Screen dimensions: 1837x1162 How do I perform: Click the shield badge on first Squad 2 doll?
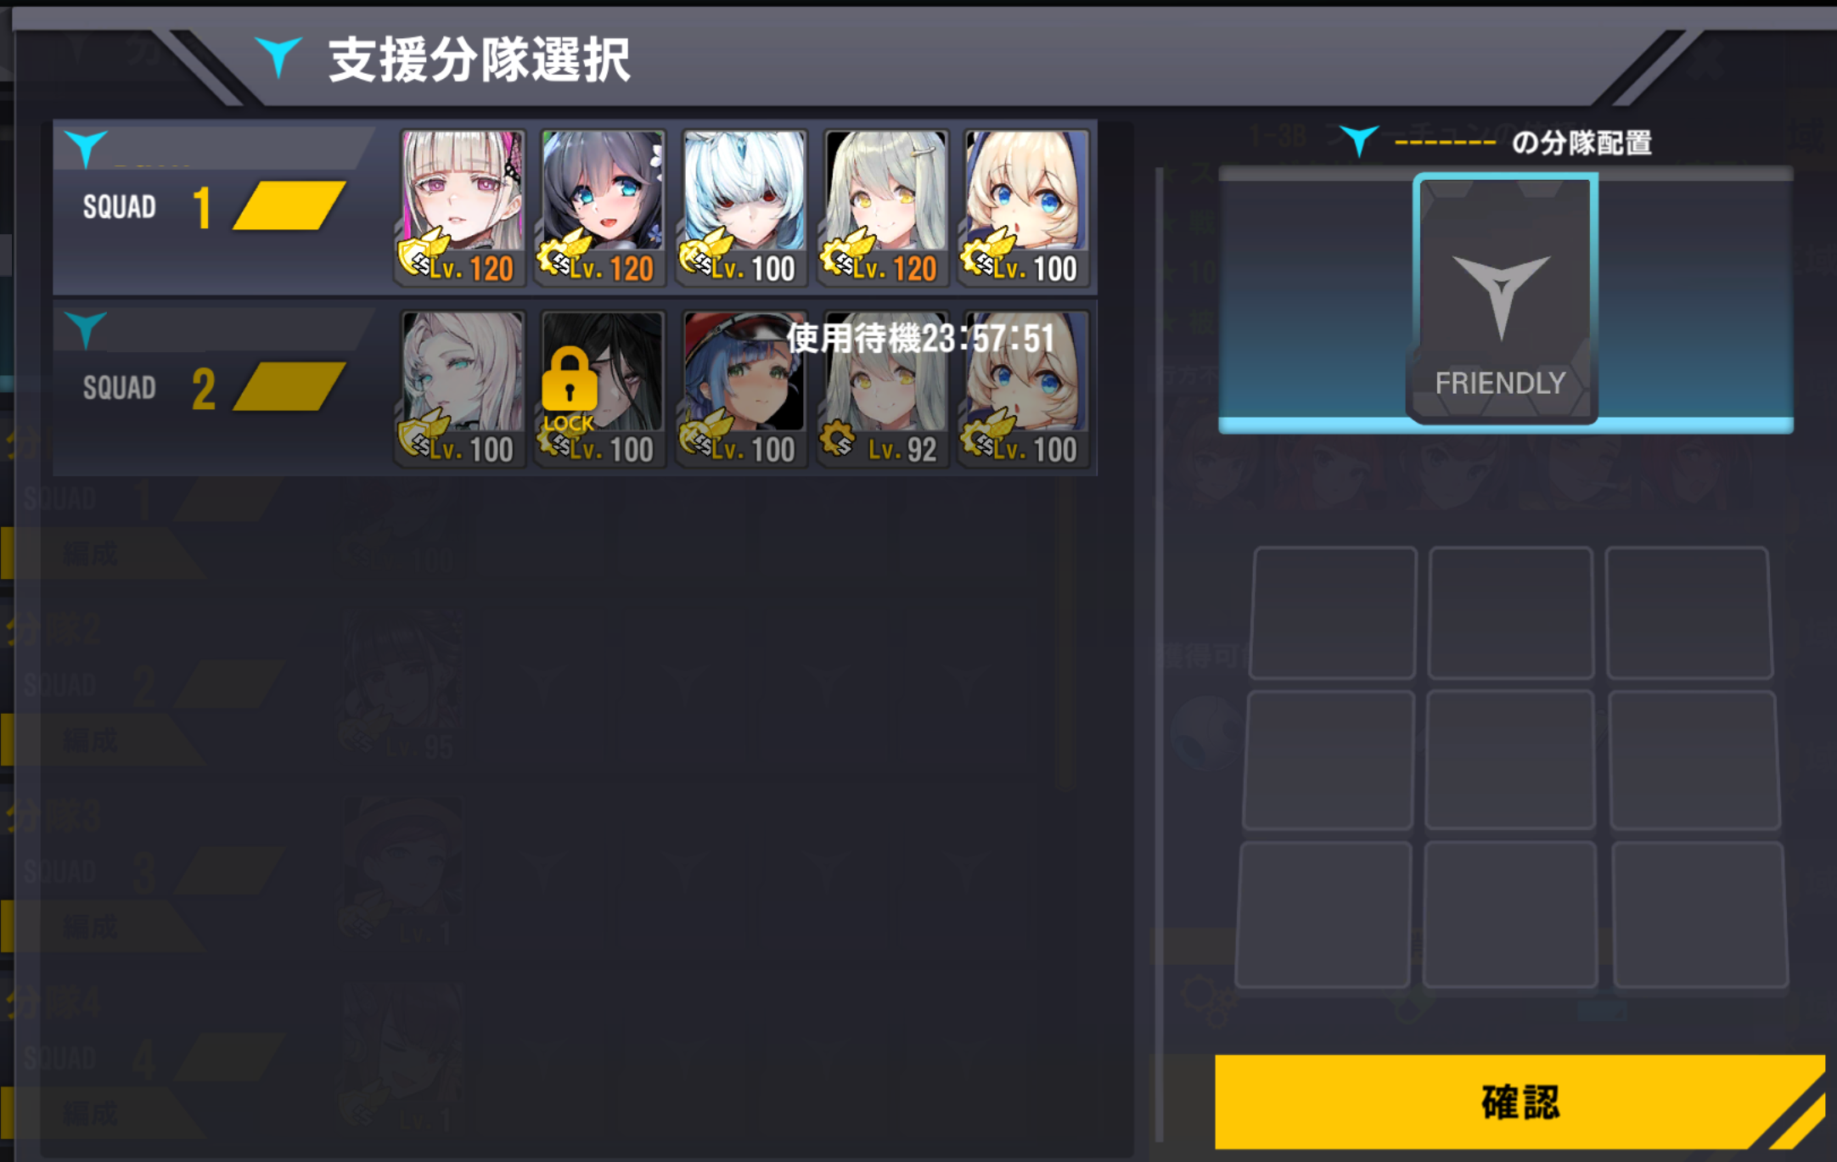[418, 436]
